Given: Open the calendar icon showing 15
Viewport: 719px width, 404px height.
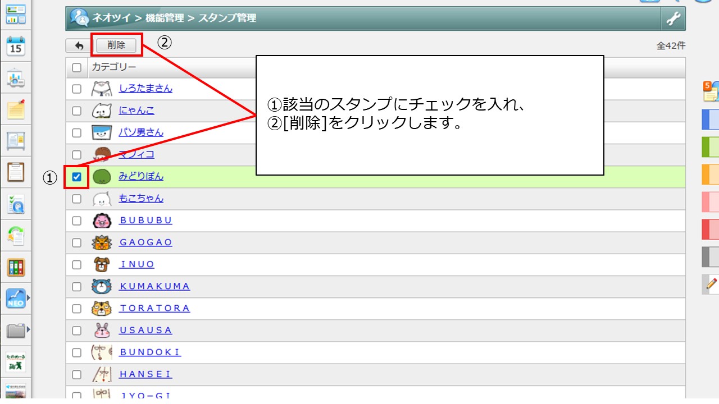Looking at the screenshot, I should tap(16, 45).
